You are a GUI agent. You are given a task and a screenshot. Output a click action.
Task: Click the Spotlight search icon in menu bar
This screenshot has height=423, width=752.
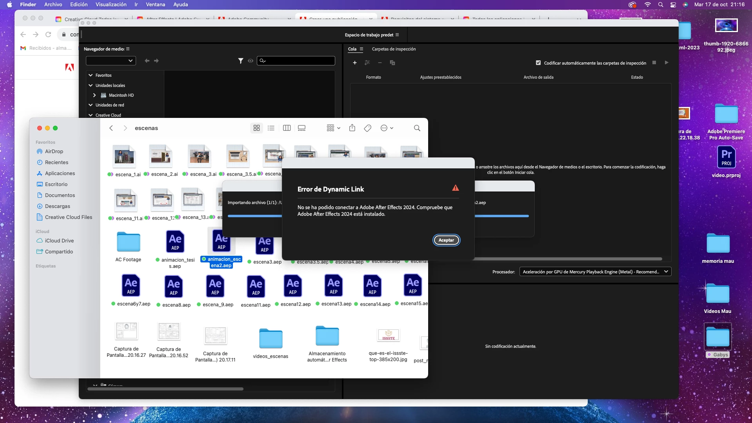pyautogui.click(x=661, y=5)
